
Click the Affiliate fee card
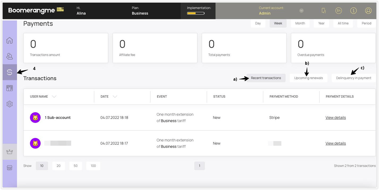point(155,48)
